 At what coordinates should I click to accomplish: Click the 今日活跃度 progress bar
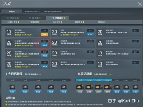38,80
